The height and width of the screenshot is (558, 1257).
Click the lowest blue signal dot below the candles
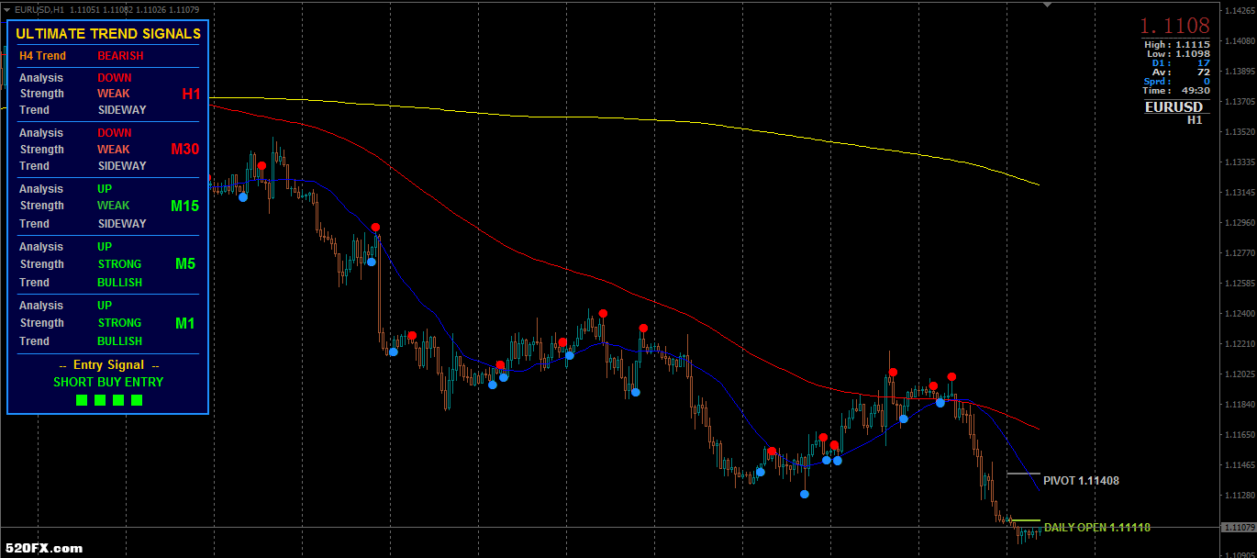click(x=805, y=494)
